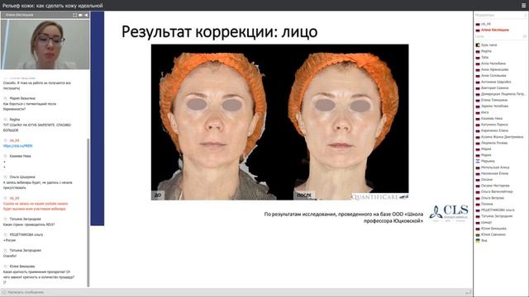Select the red highlighted presenter name in moderators list
The height and width of the screenshot is (297, 529).
pos(494,30)
